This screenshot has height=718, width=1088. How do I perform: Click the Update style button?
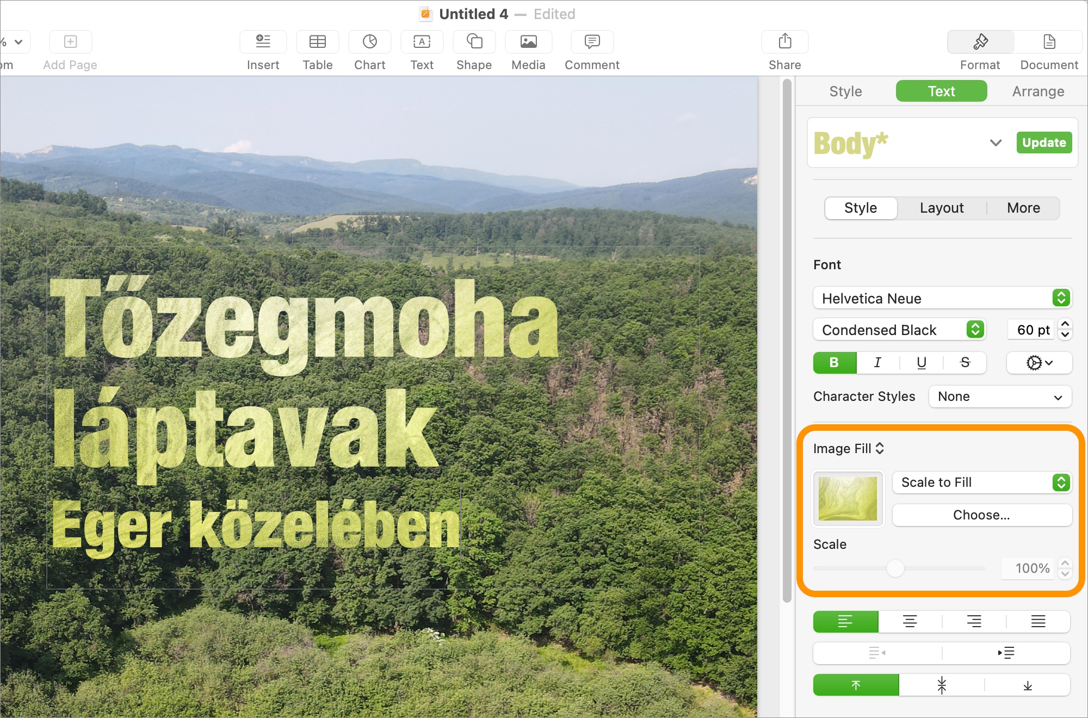point(1044,143)
